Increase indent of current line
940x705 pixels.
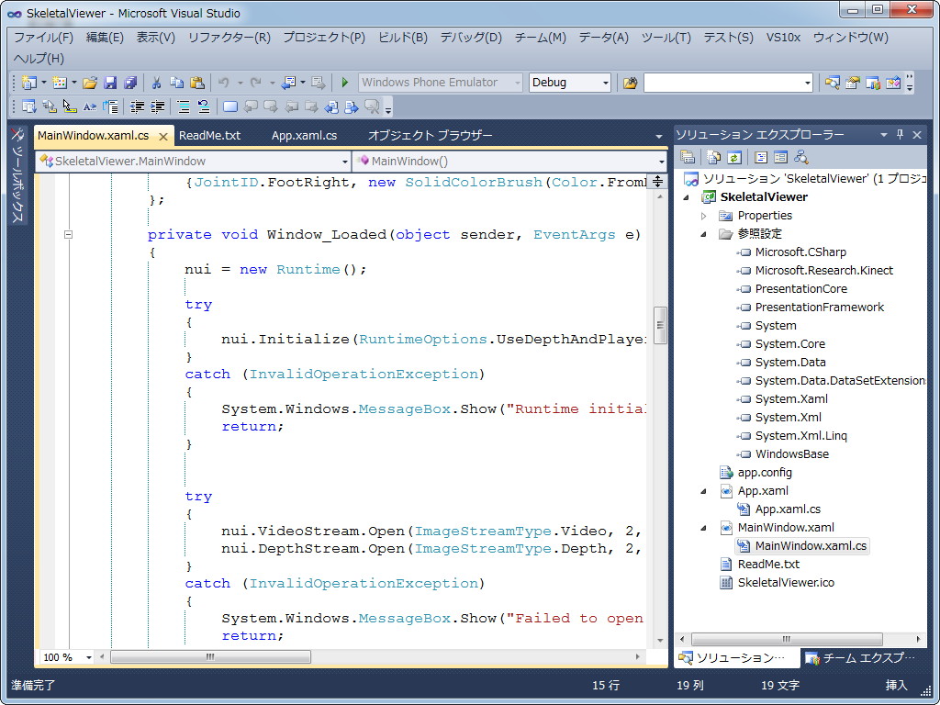click(x=158, y=107)
